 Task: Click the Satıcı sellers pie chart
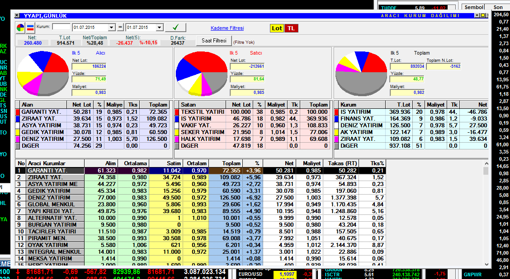201,74
